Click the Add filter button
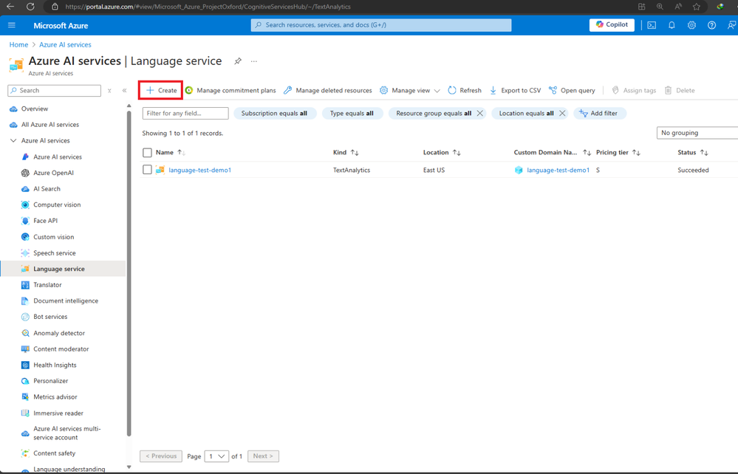This screenshot has height=474, width=738. click(x=600, y=113)
